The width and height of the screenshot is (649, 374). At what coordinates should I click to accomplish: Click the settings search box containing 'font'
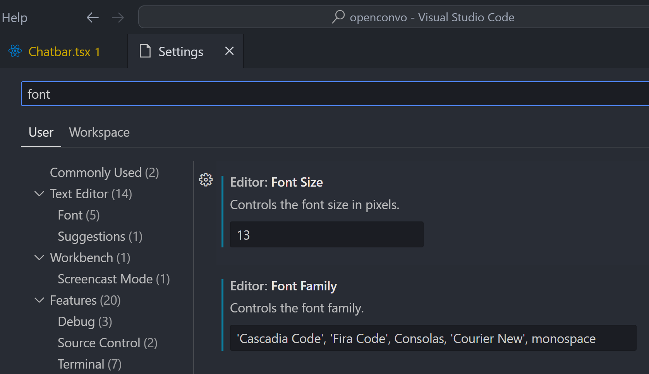pos(335,94)
